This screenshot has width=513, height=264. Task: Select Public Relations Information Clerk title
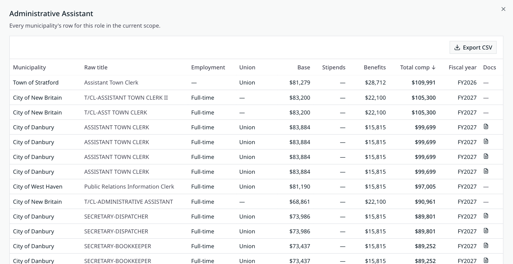click(x=129, y=187)
